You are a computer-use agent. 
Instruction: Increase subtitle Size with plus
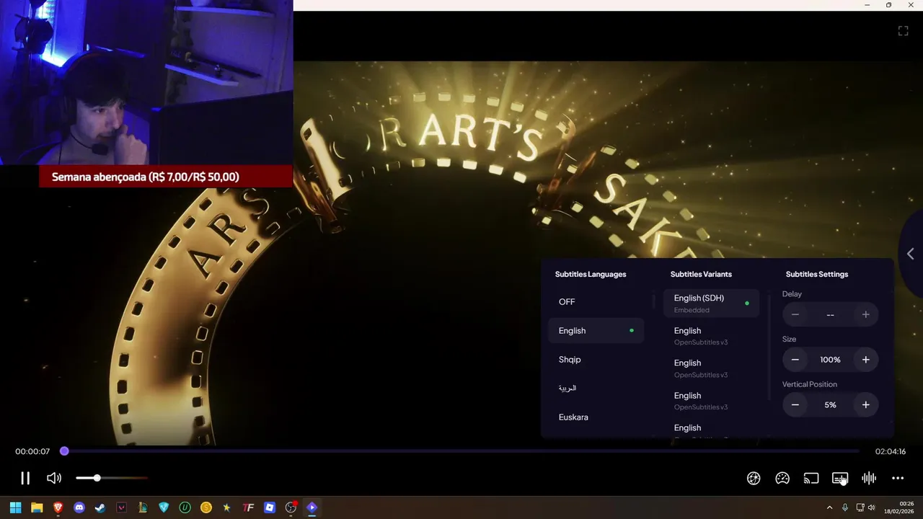pyautogui.click(x=866, y=360)
